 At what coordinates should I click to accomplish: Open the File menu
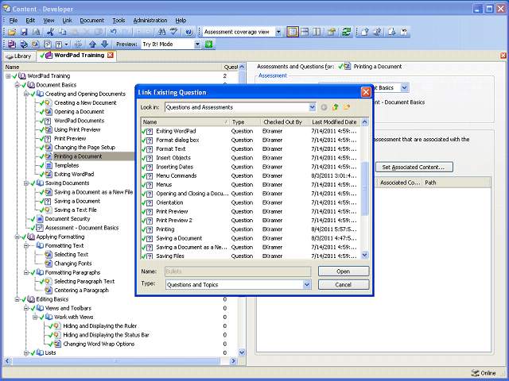click(x=14, y=21)
